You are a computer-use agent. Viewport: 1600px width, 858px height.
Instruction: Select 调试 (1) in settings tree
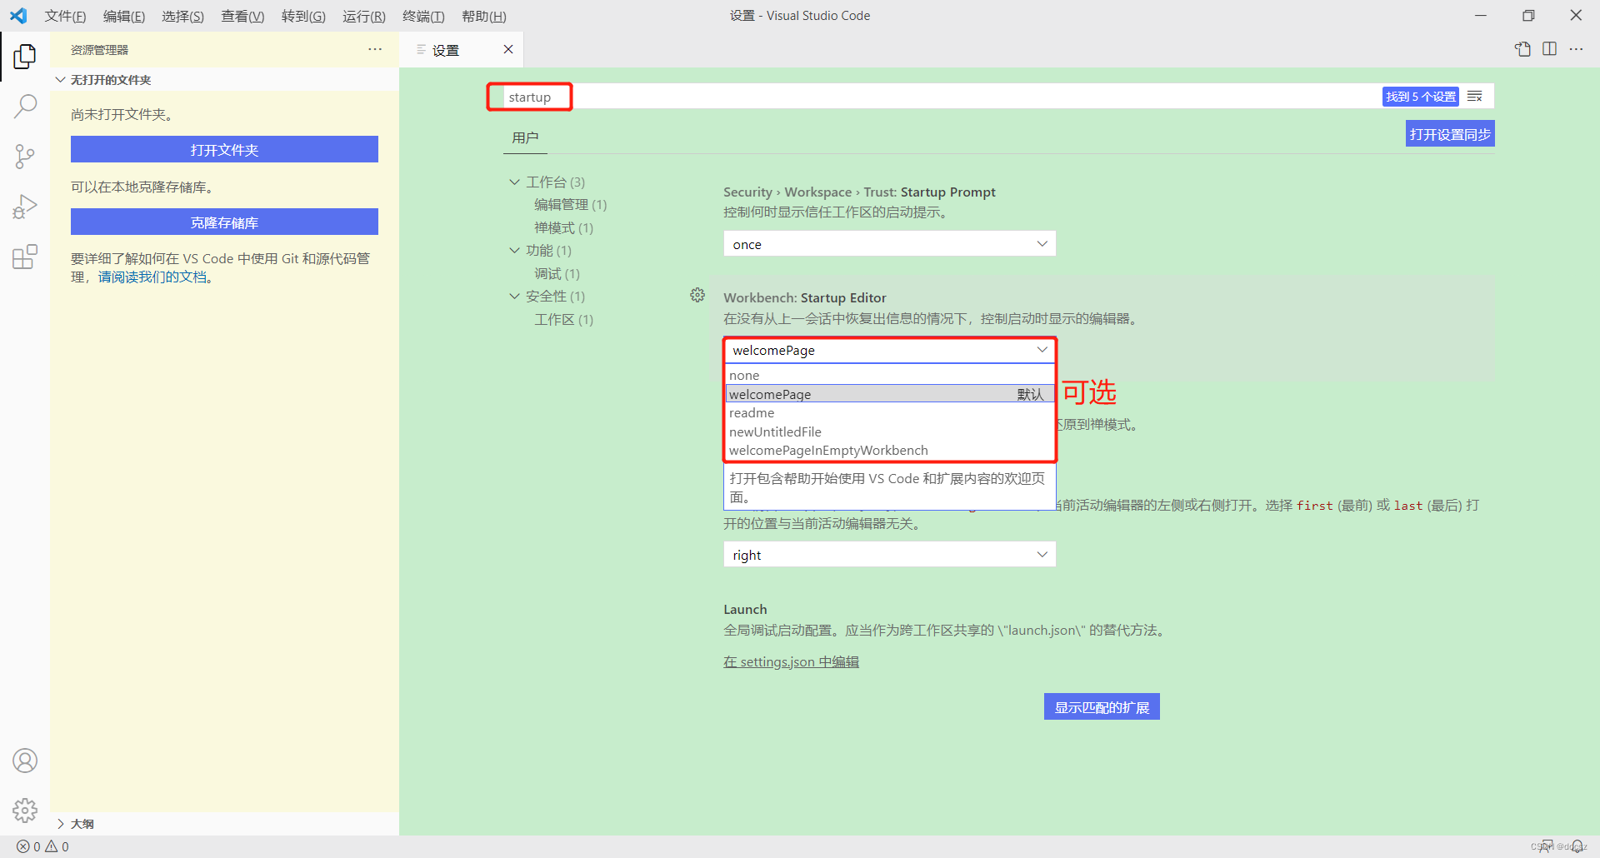coord(557,273)
